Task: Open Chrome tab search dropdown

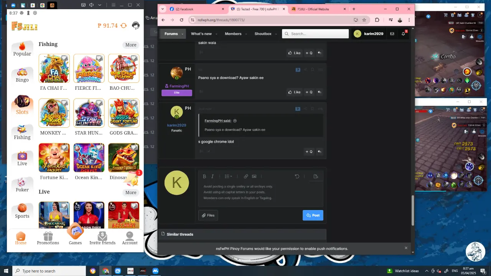Action: 162,9
